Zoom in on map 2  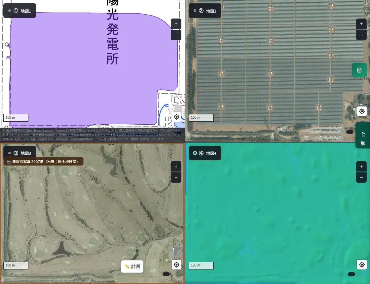361,24
